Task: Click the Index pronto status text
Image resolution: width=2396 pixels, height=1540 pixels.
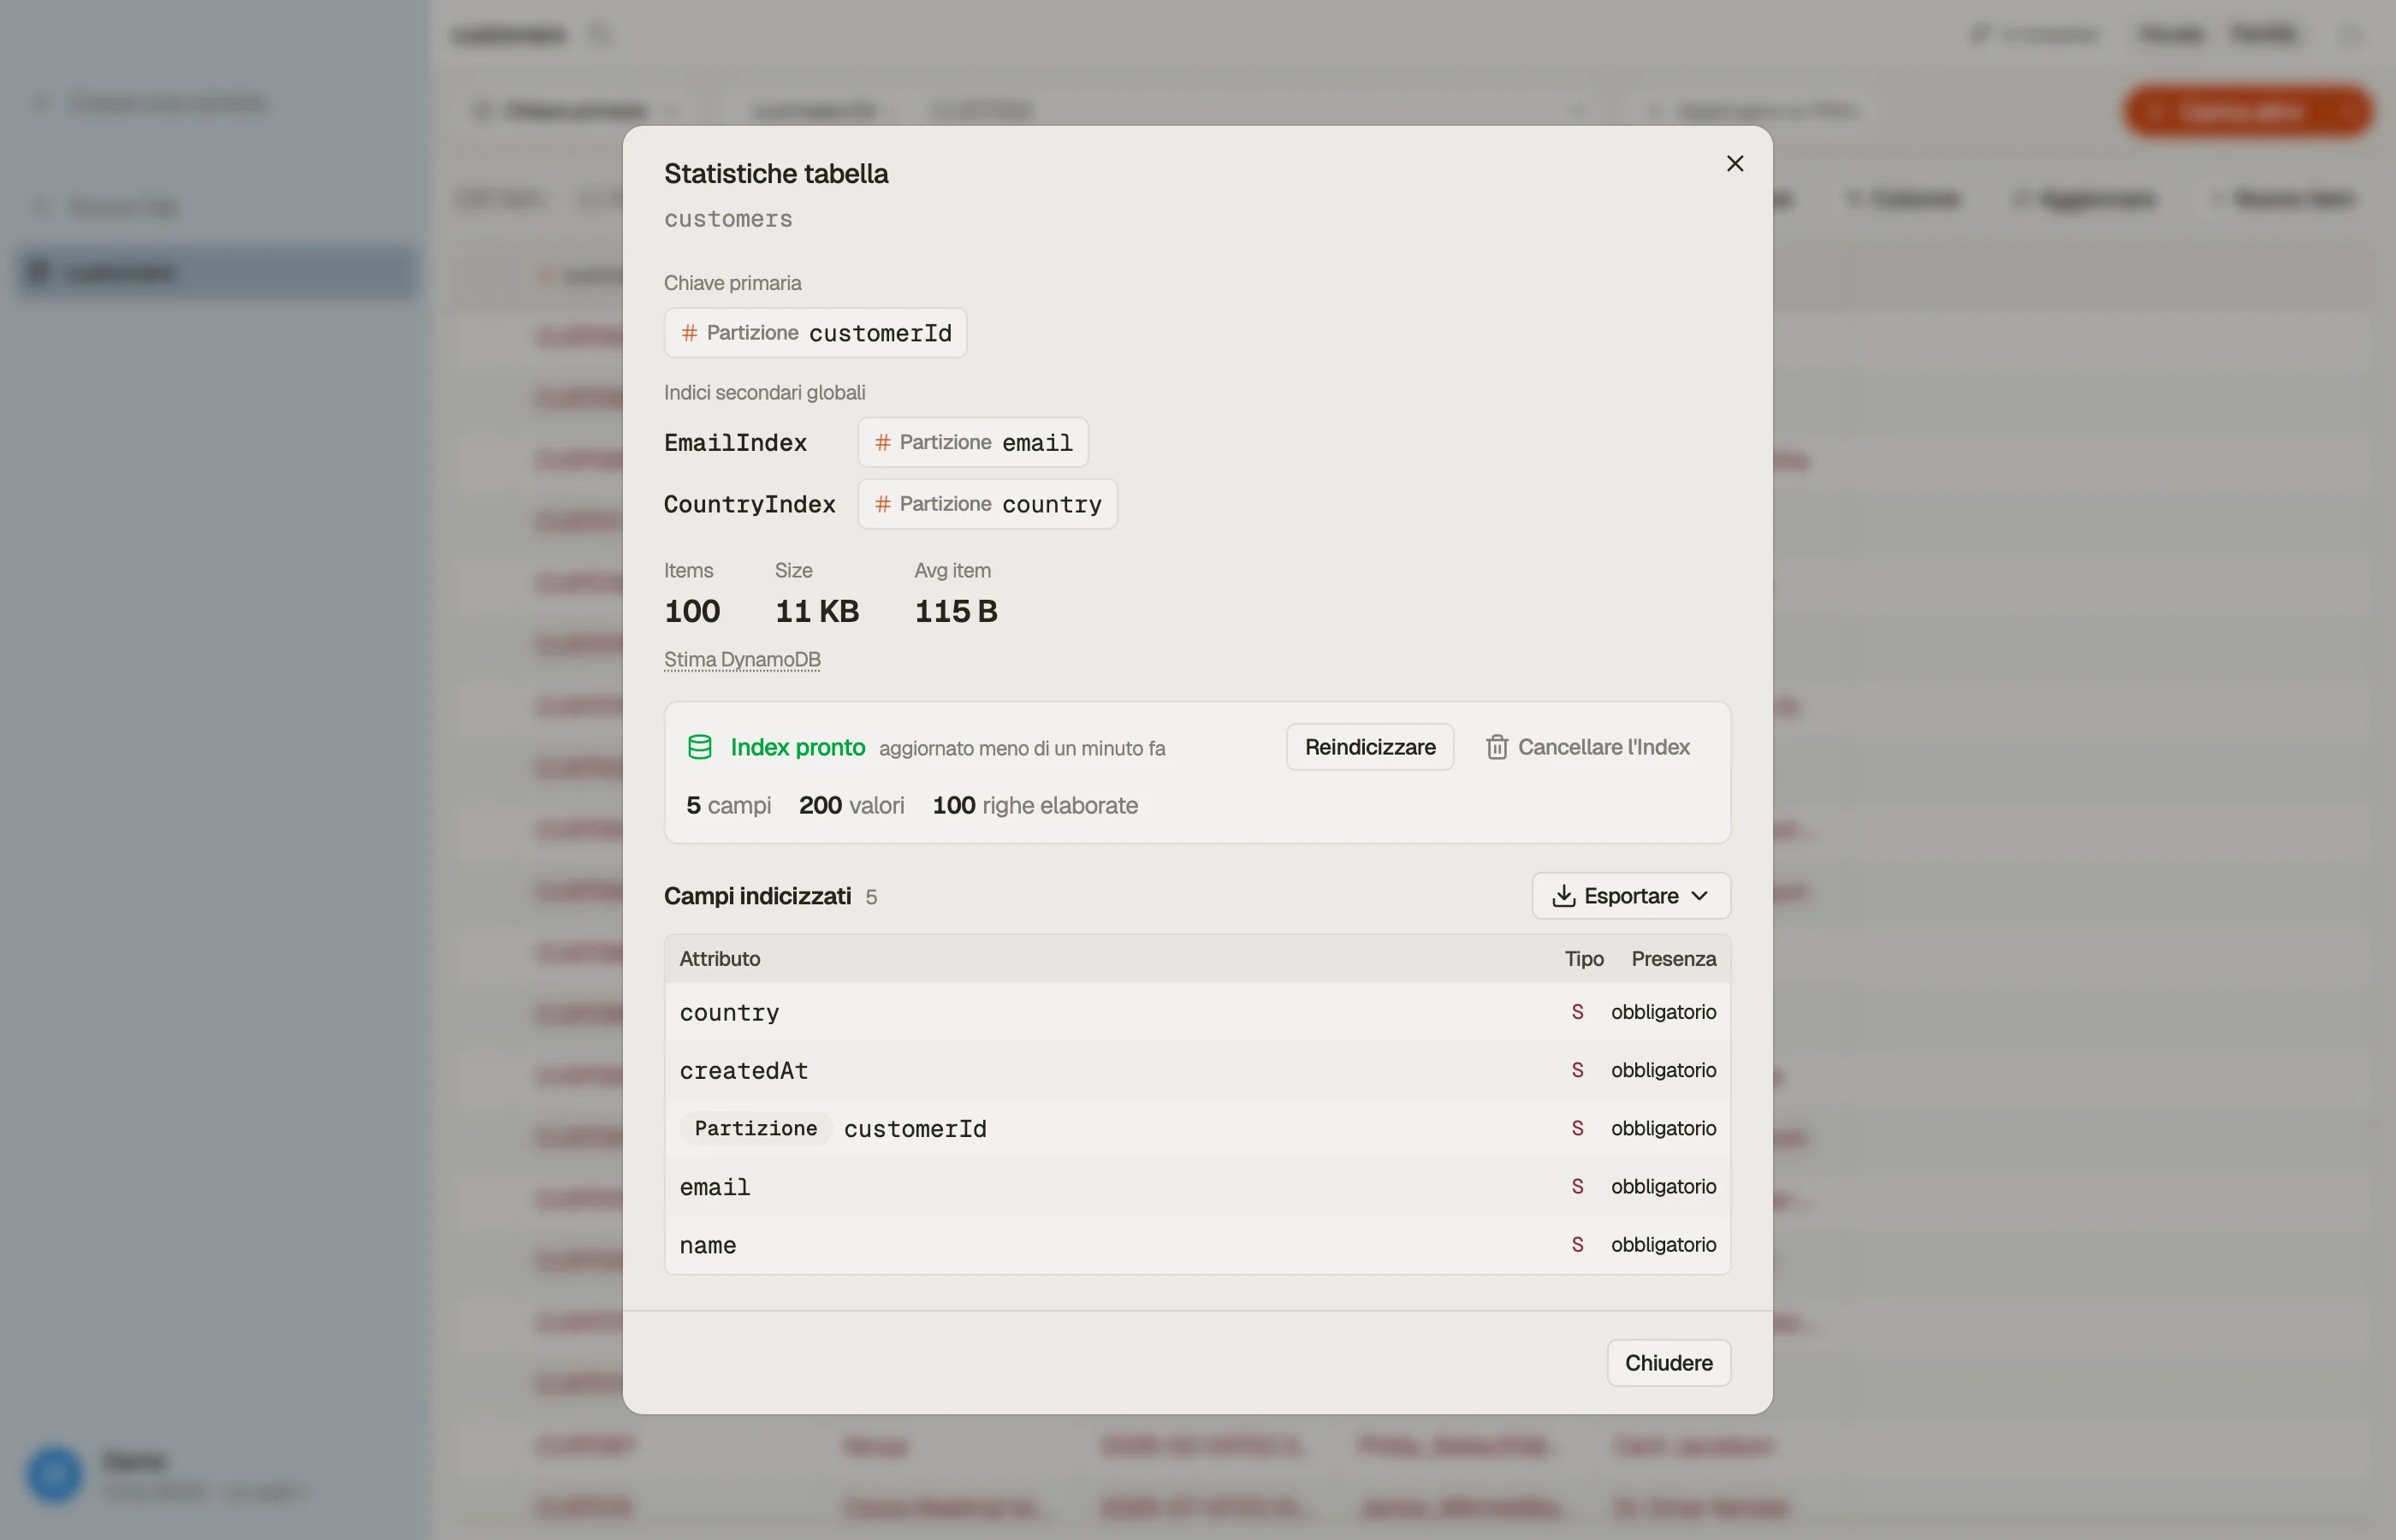Action: coord(797,747)
